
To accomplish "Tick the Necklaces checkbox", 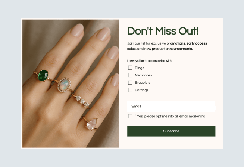I will click(130, 75).
